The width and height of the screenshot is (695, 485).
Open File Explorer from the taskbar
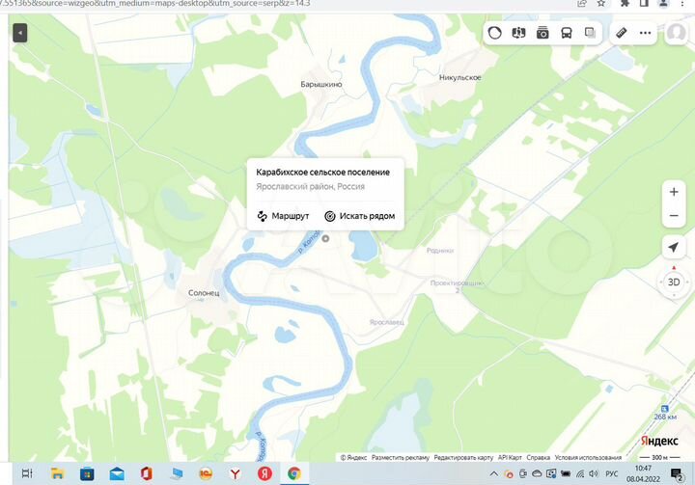[57, 473]
